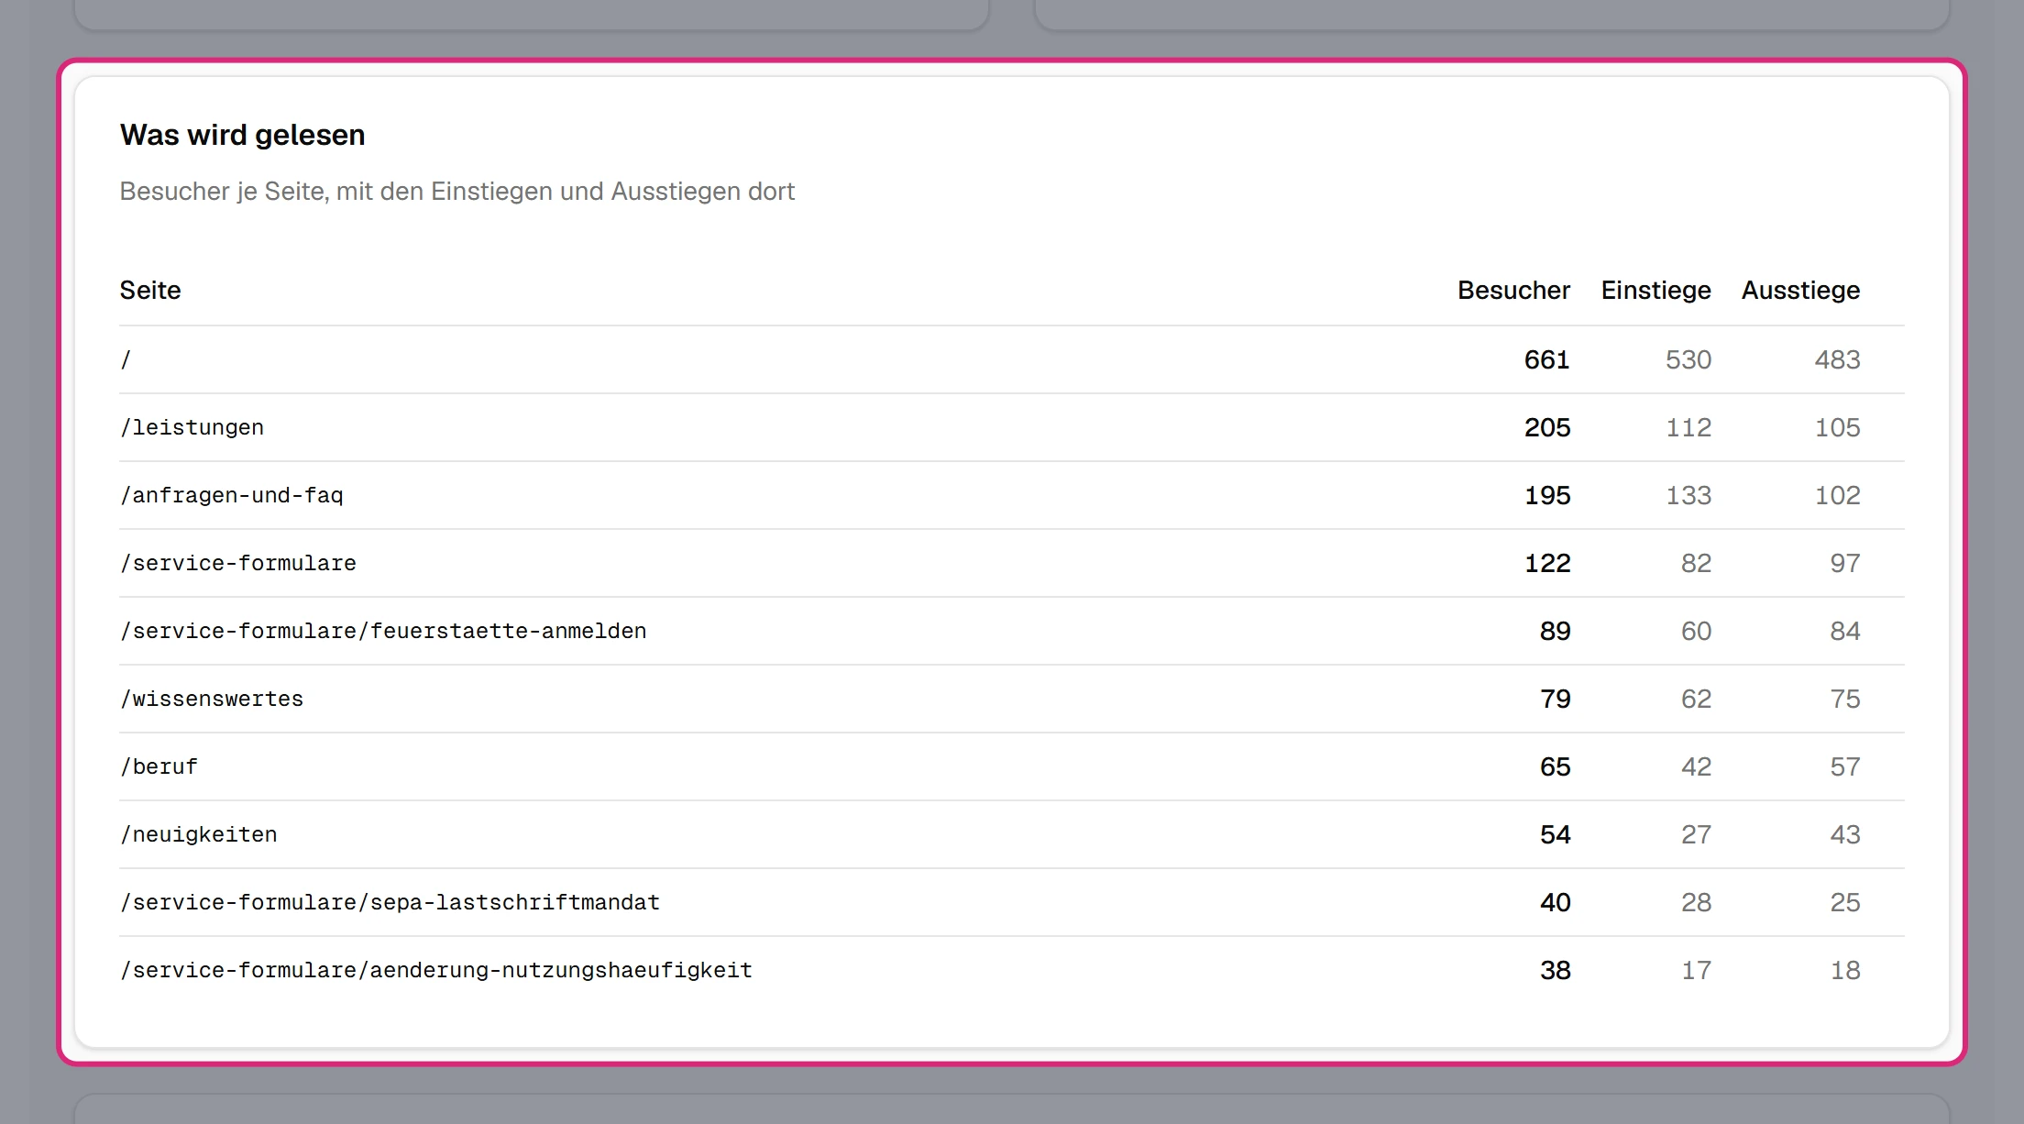The image size is (2024, 1124).
Task: Click the /service-formulare page path
Action: (x=237, y=563)
